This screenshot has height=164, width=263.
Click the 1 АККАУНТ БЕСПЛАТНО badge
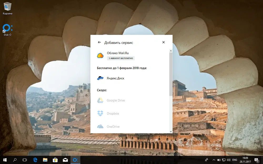(x=121, y=58)
